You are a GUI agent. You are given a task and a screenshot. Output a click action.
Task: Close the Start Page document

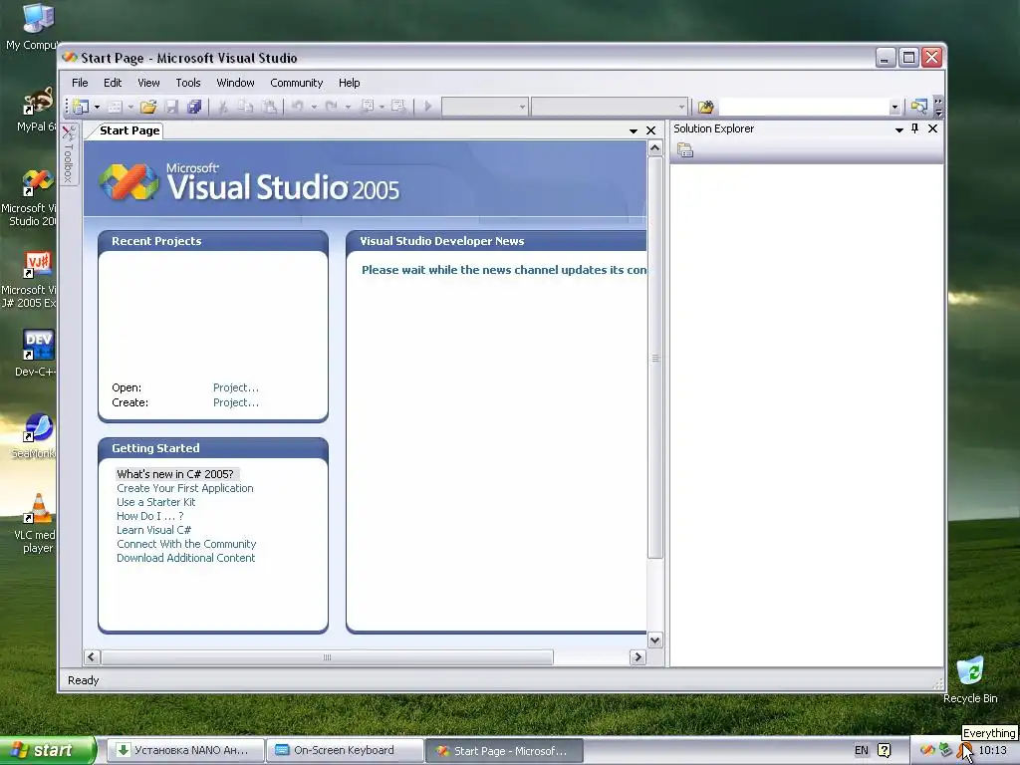[x=650, y=130]
